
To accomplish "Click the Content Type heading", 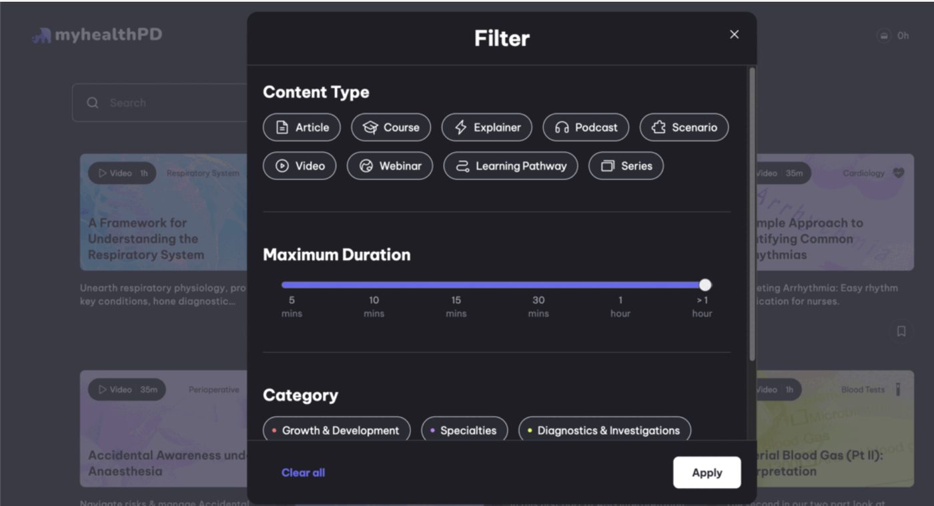I will click(x=316, y=92).
